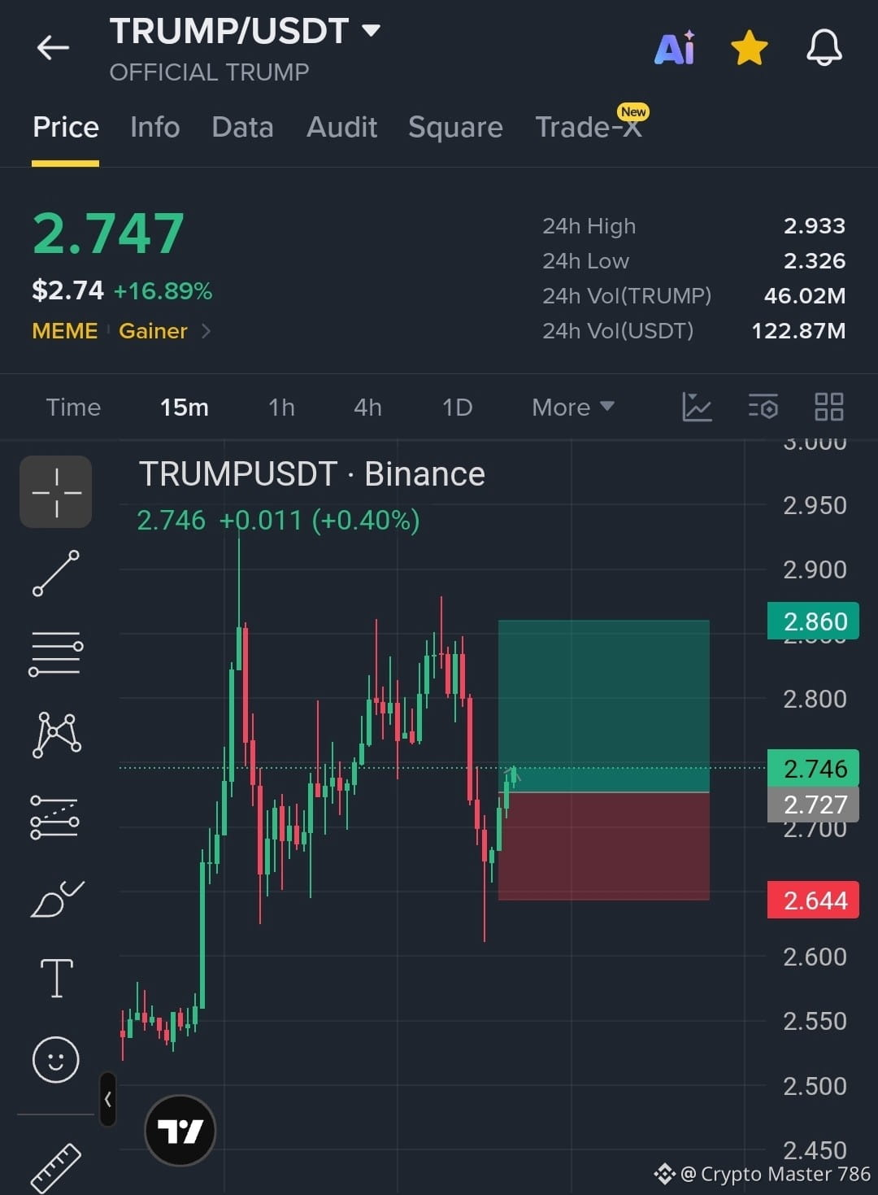Click the +16.89% change percentage
Screen dimensions: 878x1195
coord(163,291)
